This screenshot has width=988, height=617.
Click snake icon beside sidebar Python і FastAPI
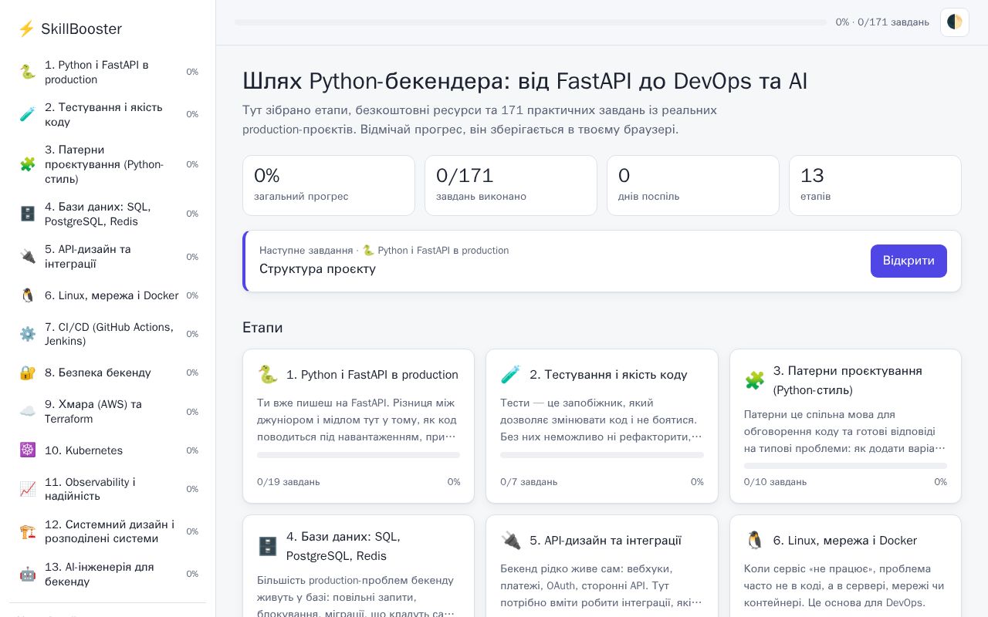tap(28, 72)
